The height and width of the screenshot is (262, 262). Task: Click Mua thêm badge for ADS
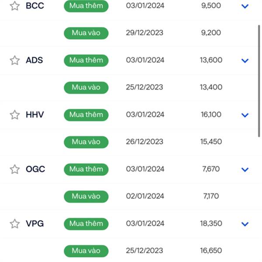[x=86, y=60]
